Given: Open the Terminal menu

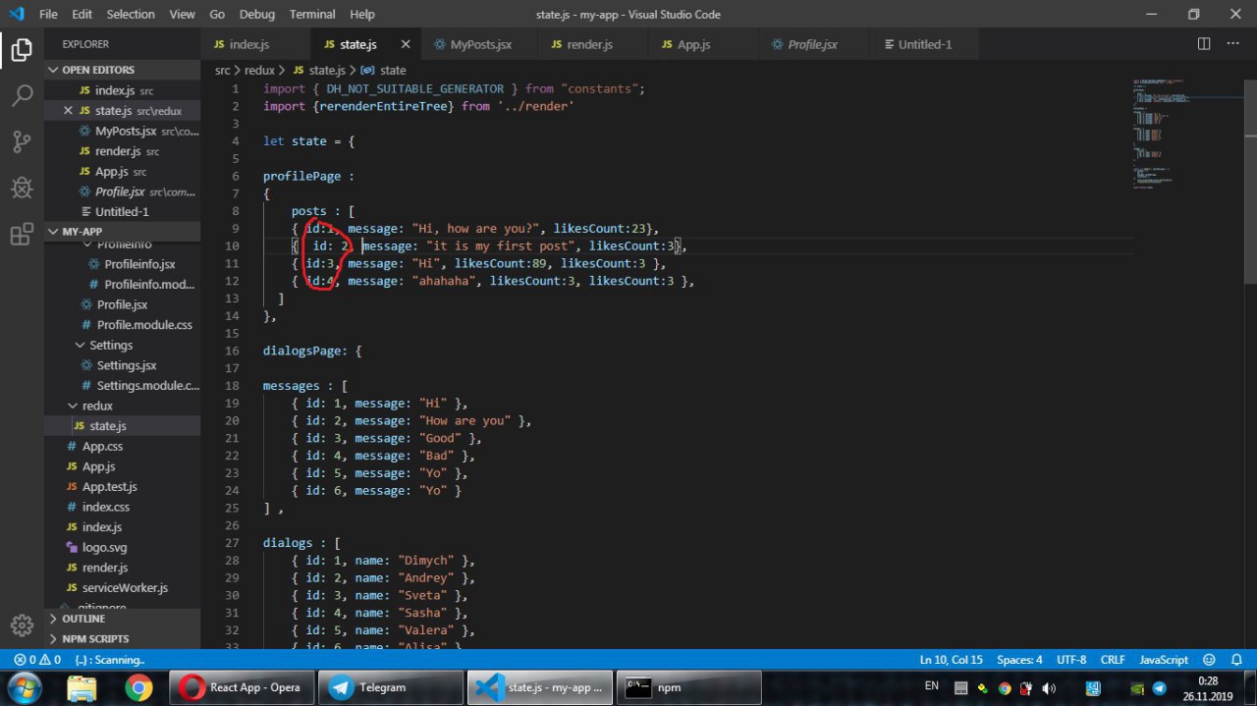Looking at the screenshot, I should click(311, 15).
